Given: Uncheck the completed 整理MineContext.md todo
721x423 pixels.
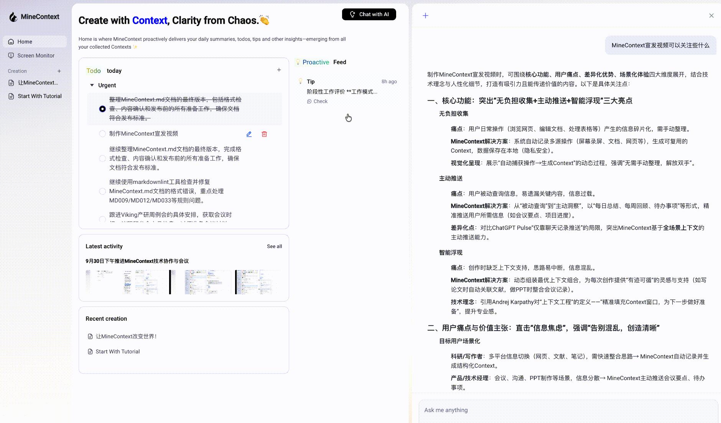Looking at the screenshot, I should coord(102,109).
